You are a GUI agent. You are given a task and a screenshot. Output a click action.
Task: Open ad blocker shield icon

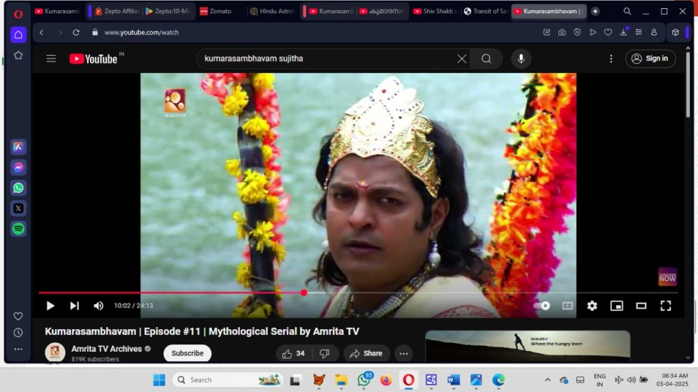[x=577, y=33]
